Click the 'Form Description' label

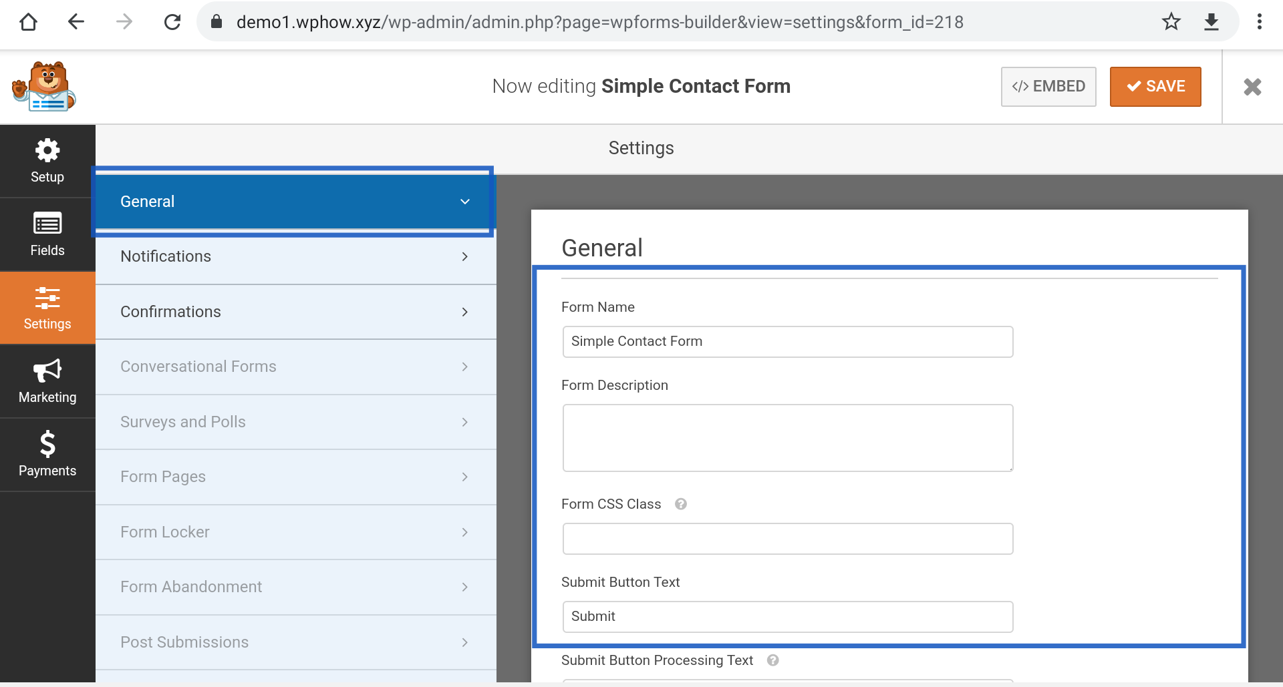(x=615, y=385)
